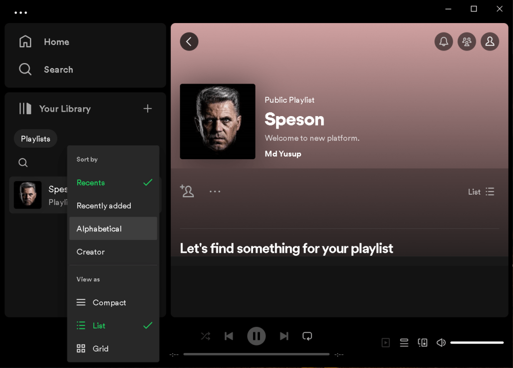Open the List view selector dropdown
This screenshot has width=513, height=368.
[480, 191]
